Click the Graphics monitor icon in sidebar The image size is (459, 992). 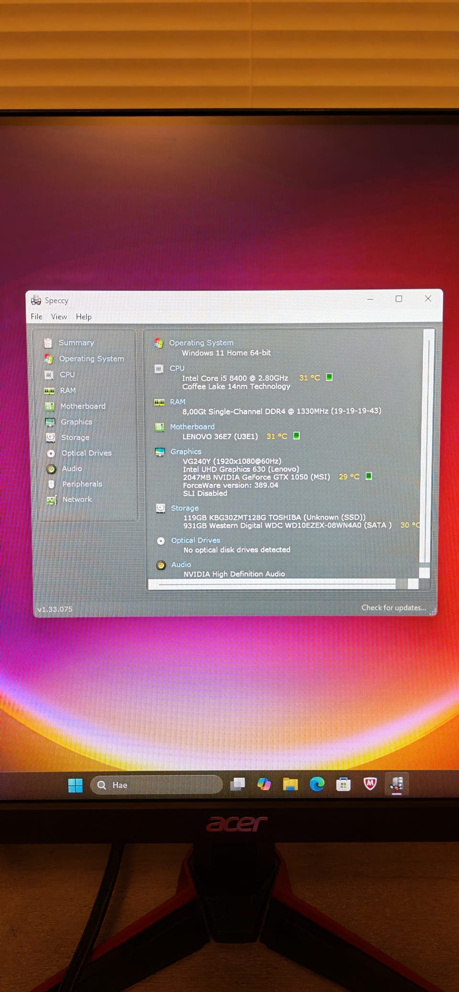[50, 422]
